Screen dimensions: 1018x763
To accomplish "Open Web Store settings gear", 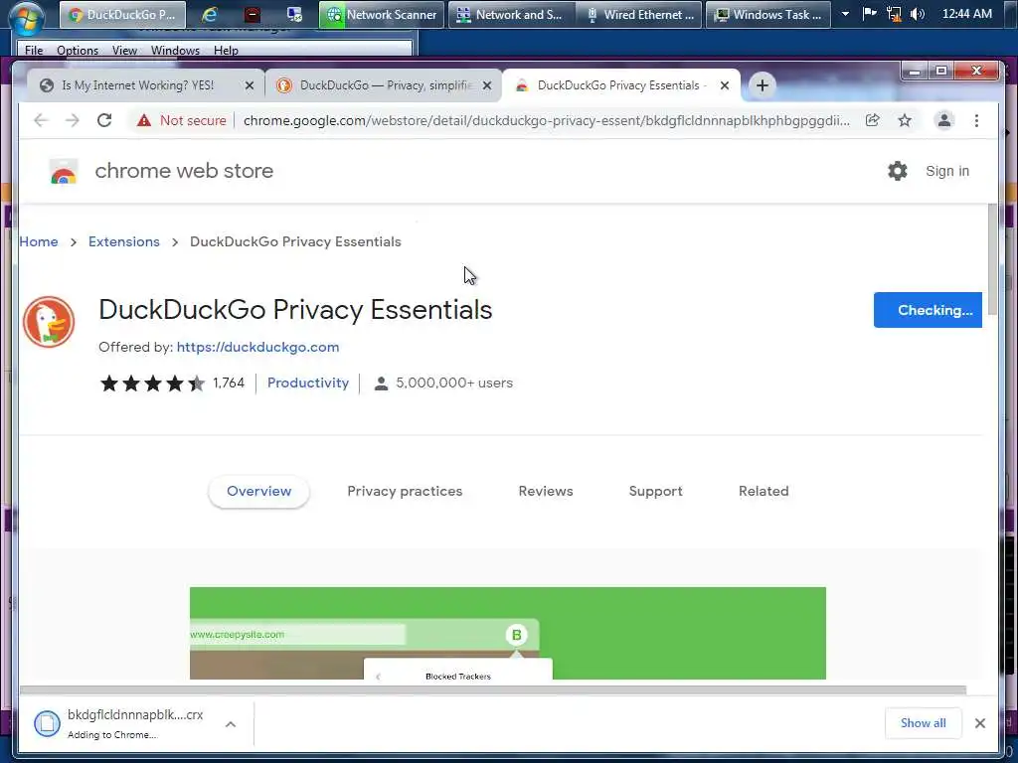I will pos(898,171).
